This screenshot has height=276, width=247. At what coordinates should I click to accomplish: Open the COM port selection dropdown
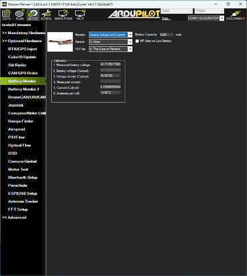[x=177, y=11]
